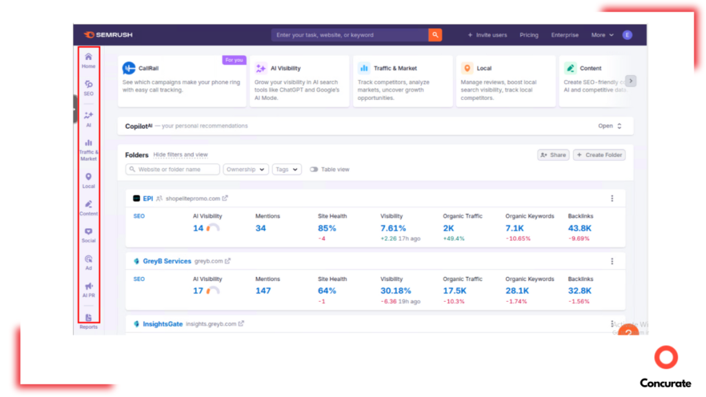Open Traffic & Market from the sidebar
The height and width of the screenshot is (397, 706).
tap(88, 150)
